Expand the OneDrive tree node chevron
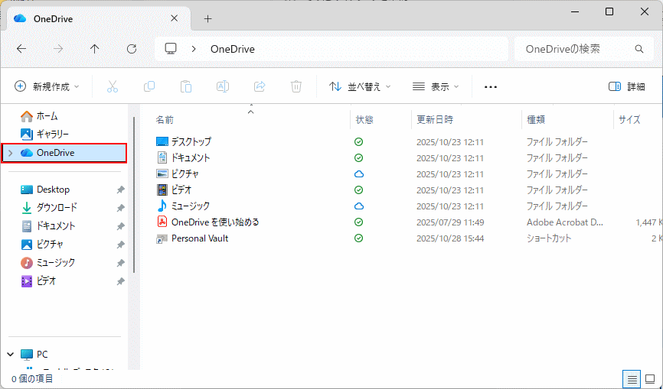Screen dimensions: 663x389 point(11,153)
